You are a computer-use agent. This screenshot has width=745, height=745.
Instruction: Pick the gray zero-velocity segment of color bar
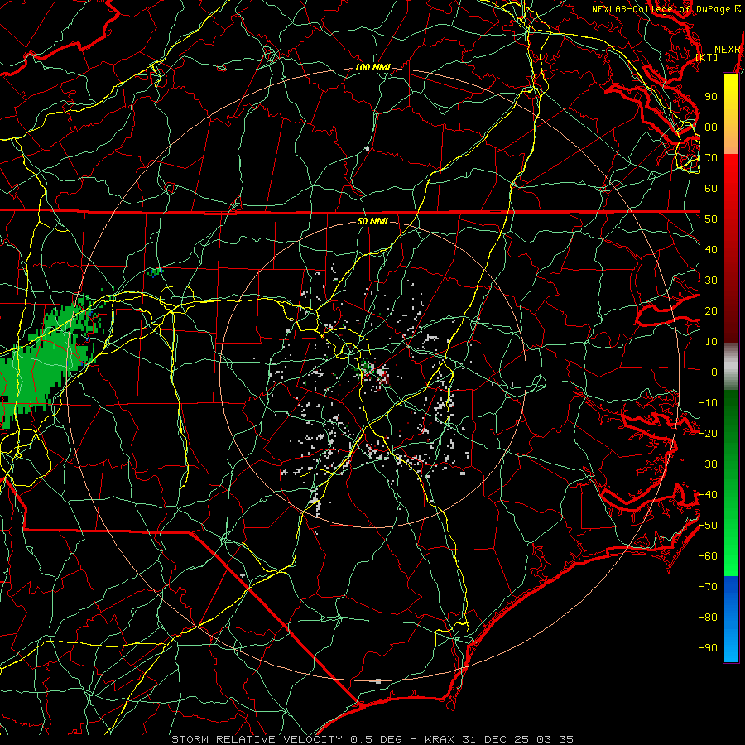(731, 367)
